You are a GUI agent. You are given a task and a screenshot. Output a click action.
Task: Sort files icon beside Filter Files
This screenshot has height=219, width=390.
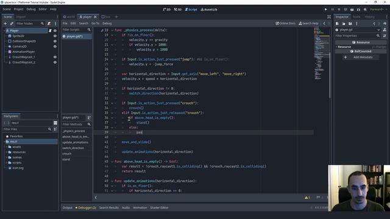click(x=55, y=129)
